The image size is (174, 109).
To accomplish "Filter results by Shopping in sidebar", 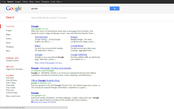I will tap(10, 47).
